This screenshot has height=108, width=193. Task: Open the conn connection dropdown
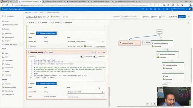click(x=86, y=97)
